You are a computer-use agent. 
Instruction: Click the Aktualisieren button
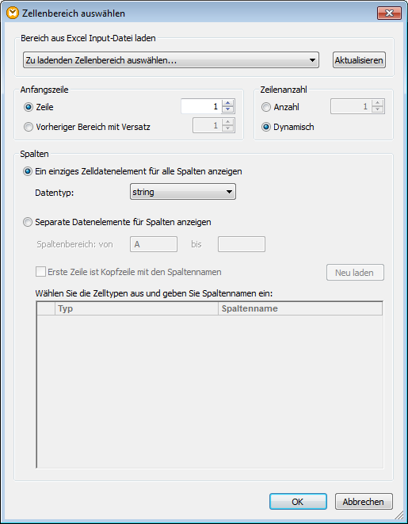359,60
